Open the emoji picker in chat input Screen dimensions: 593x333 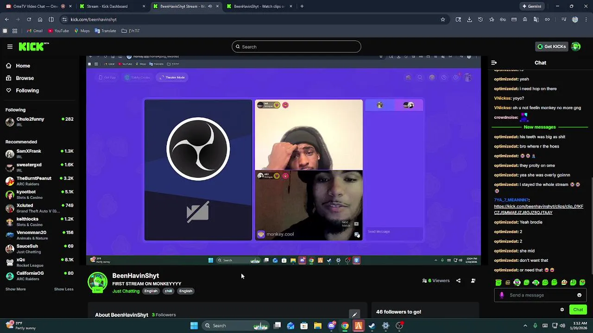point(579,295)
